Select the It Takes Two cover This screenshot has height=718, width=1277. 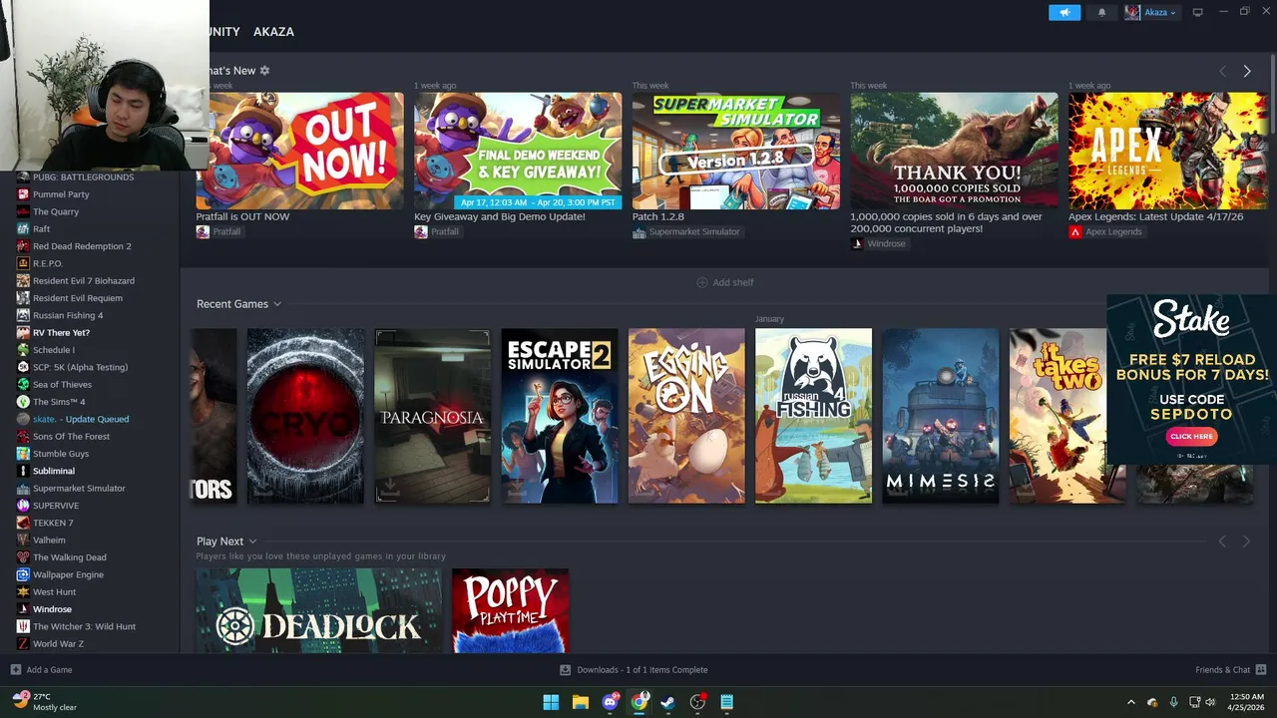(x=1059, y=416)
